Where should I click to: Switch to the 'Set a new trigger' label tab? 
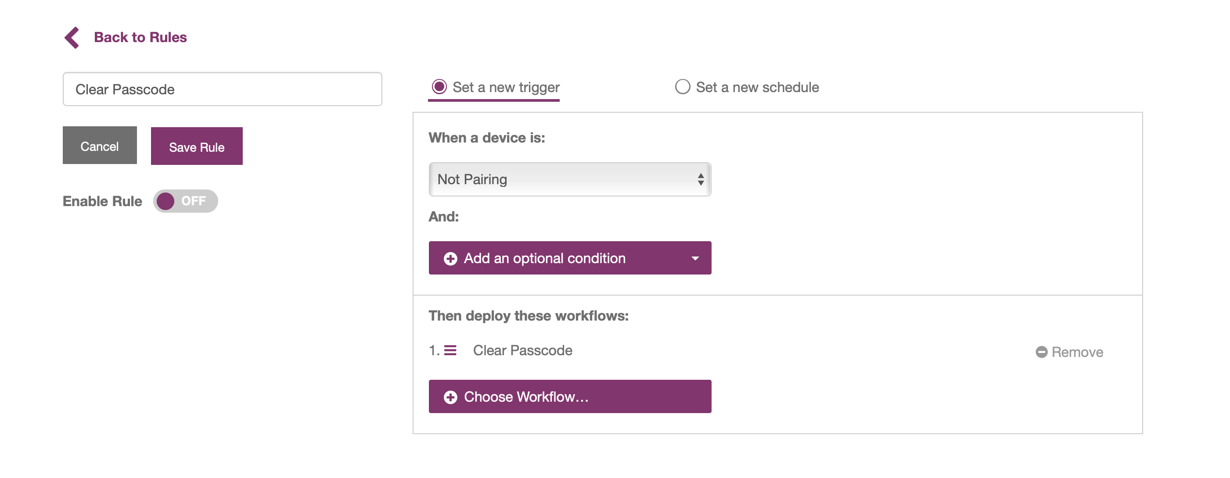coord(506,87)
